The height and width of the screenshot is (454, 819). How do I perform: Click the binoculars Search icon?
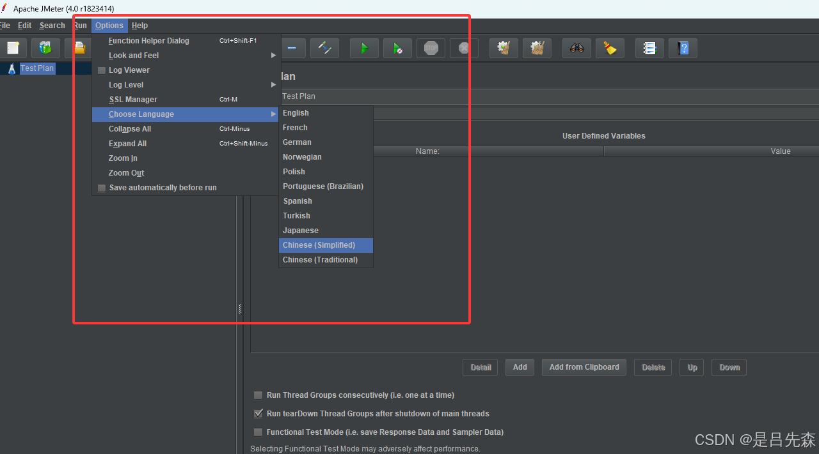coord(577,48)
